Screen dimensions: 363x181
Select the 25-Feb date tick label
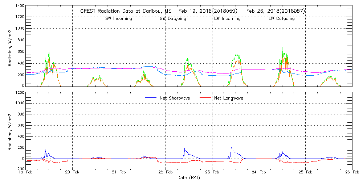[x=306, y=173]
